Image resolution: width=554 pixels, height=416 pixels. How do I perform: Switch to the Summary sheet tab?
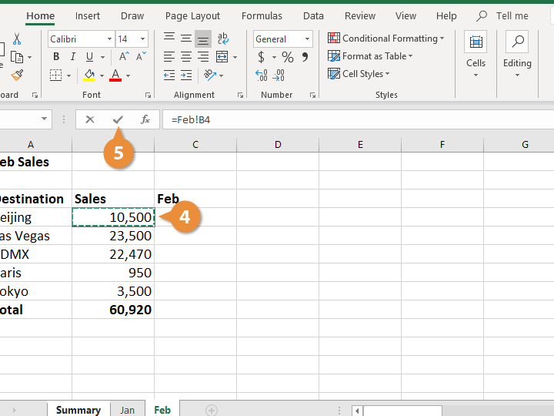tap(78, 410)
